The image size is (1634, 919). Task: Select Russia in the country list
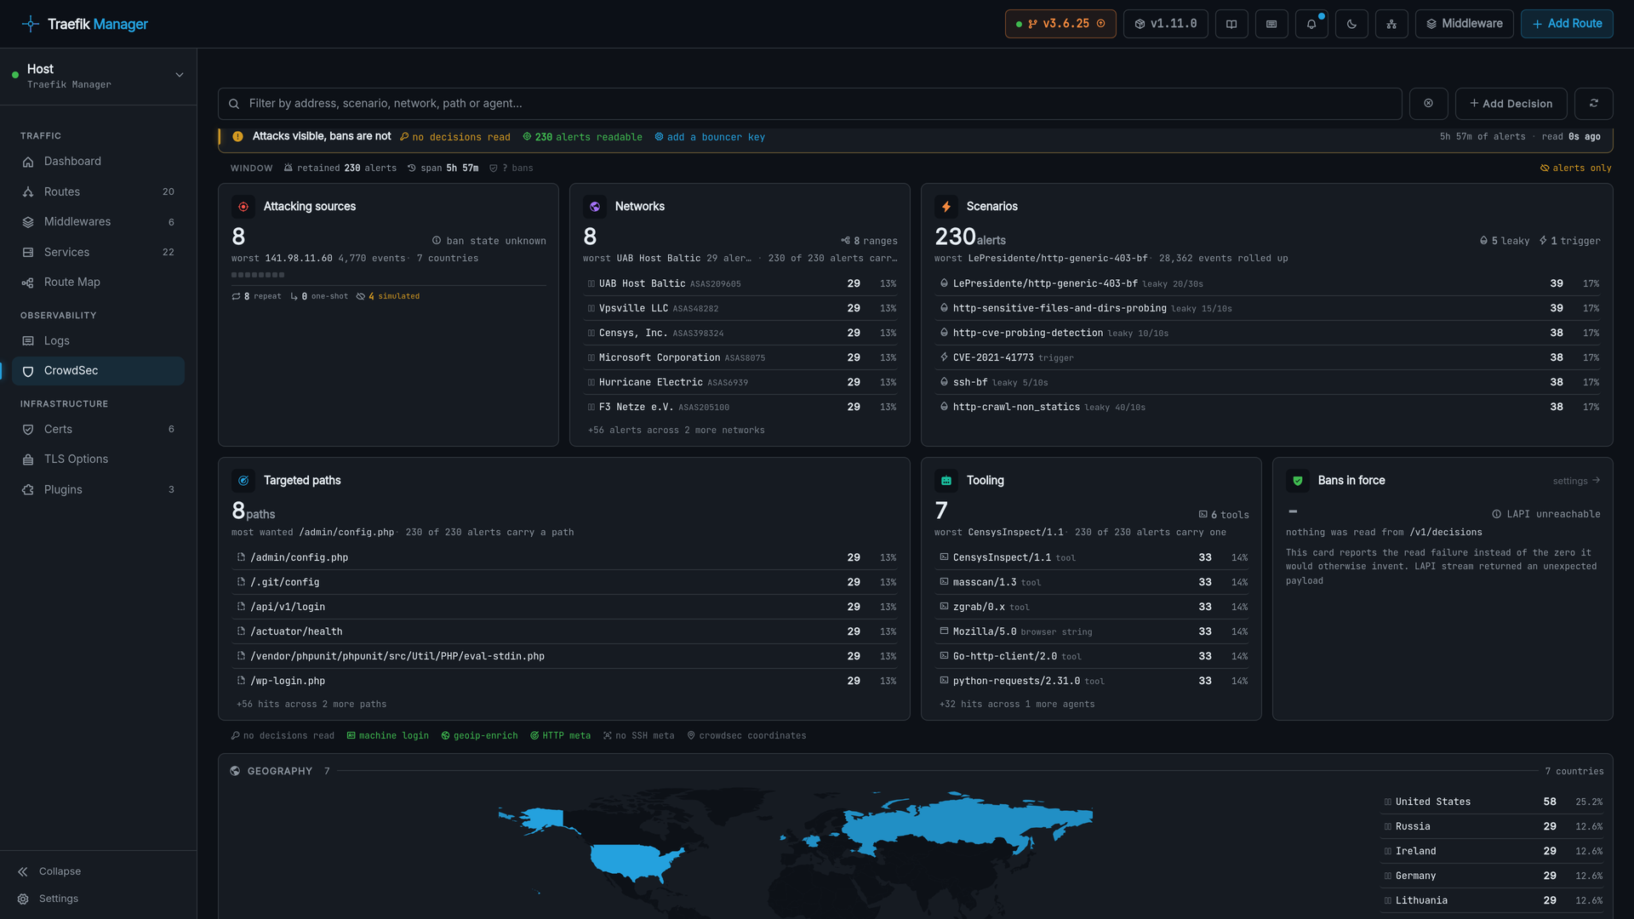click(x=1493, y=827)
